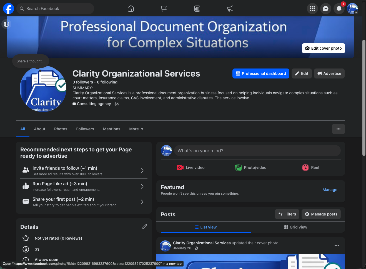Switch to the Photos tab

click(61, 129)
